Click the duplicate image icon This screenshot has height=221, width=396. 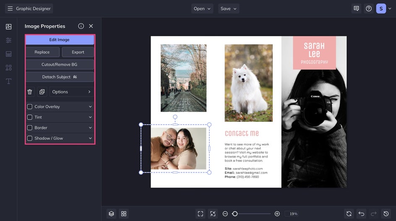[x=42, y=92]
